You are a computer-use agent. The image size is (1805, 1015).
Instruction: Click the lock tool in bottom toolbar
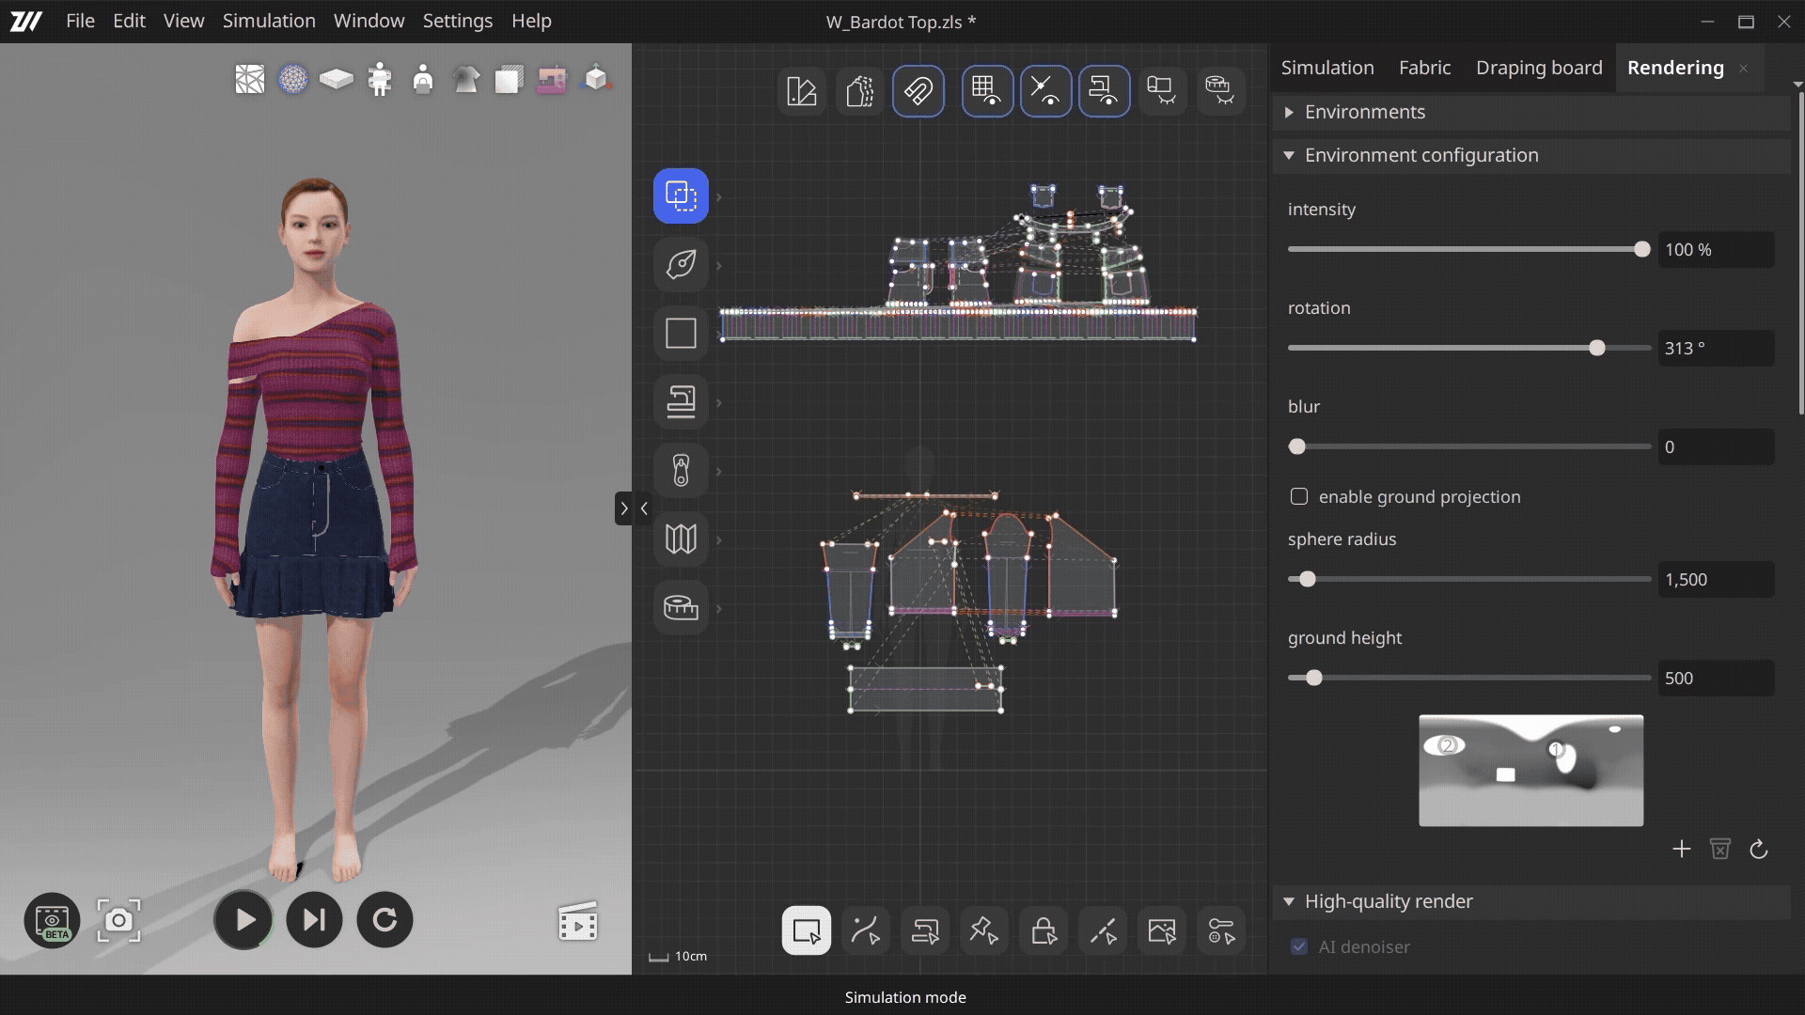pos(1044,931)
